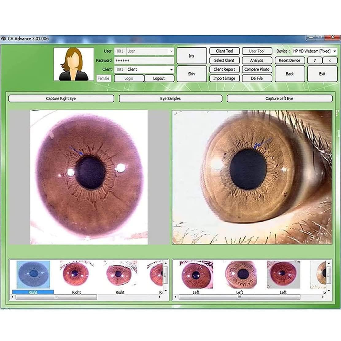Click the female user avatar picture
341x341 pixels.
[x=74, y=64]
